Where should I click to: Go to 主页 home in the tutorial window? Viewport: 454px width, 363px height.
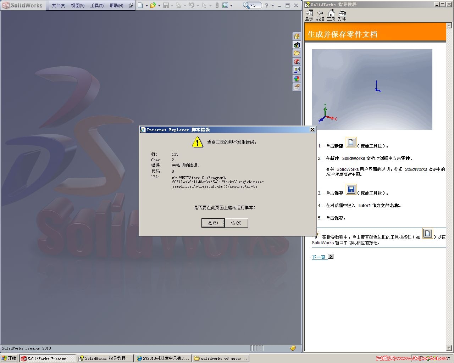click(331, 15)
